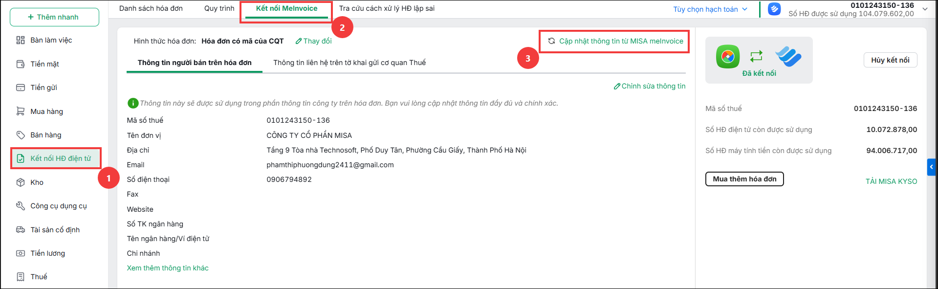Click the Thêm nhanh button

coord(54,17)
